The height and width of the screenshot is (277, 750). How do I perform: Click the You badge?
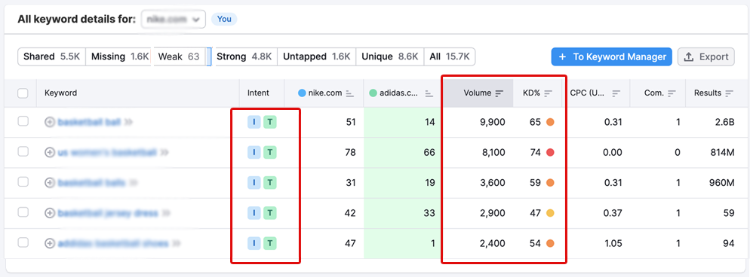pos(224,19)
